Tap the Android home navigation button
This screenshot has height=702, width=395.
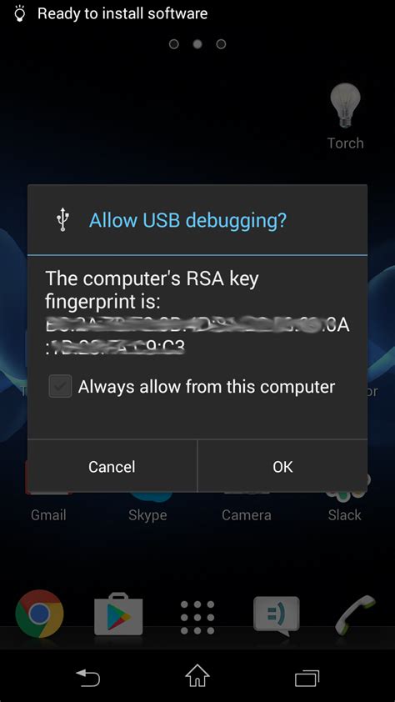point(197,676)
